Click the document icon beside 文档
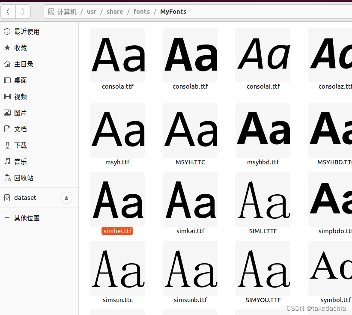 7,129
